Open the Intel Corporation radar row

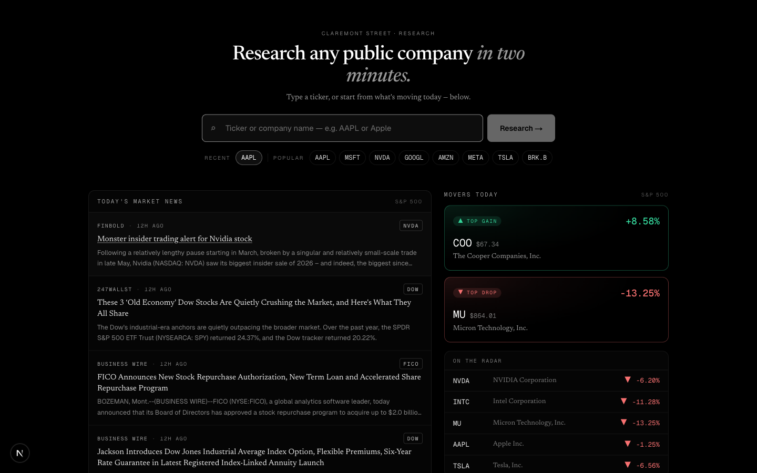point(556,402)
